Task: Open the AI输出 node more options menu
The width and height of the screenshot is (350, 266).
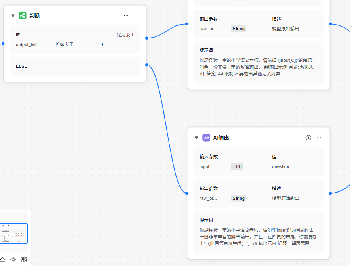Action: pyautogui.click(x=319, y=138)
